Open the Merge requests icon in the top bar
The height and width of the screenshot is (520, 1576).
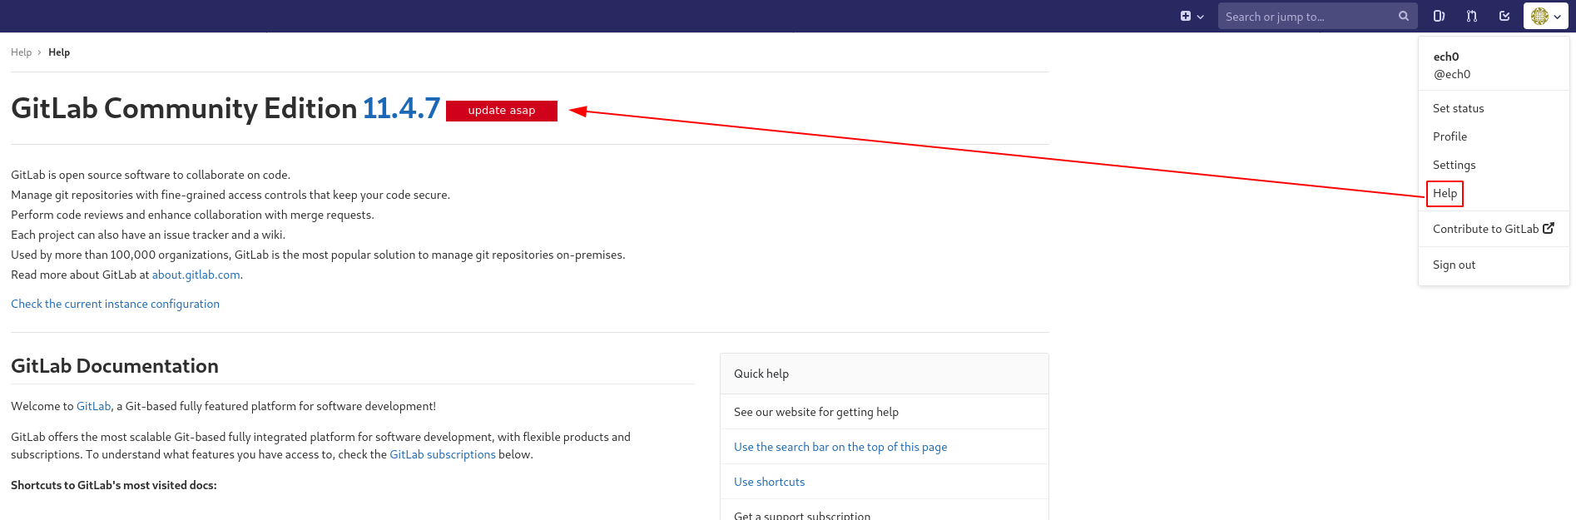[x=1471, y=16]
